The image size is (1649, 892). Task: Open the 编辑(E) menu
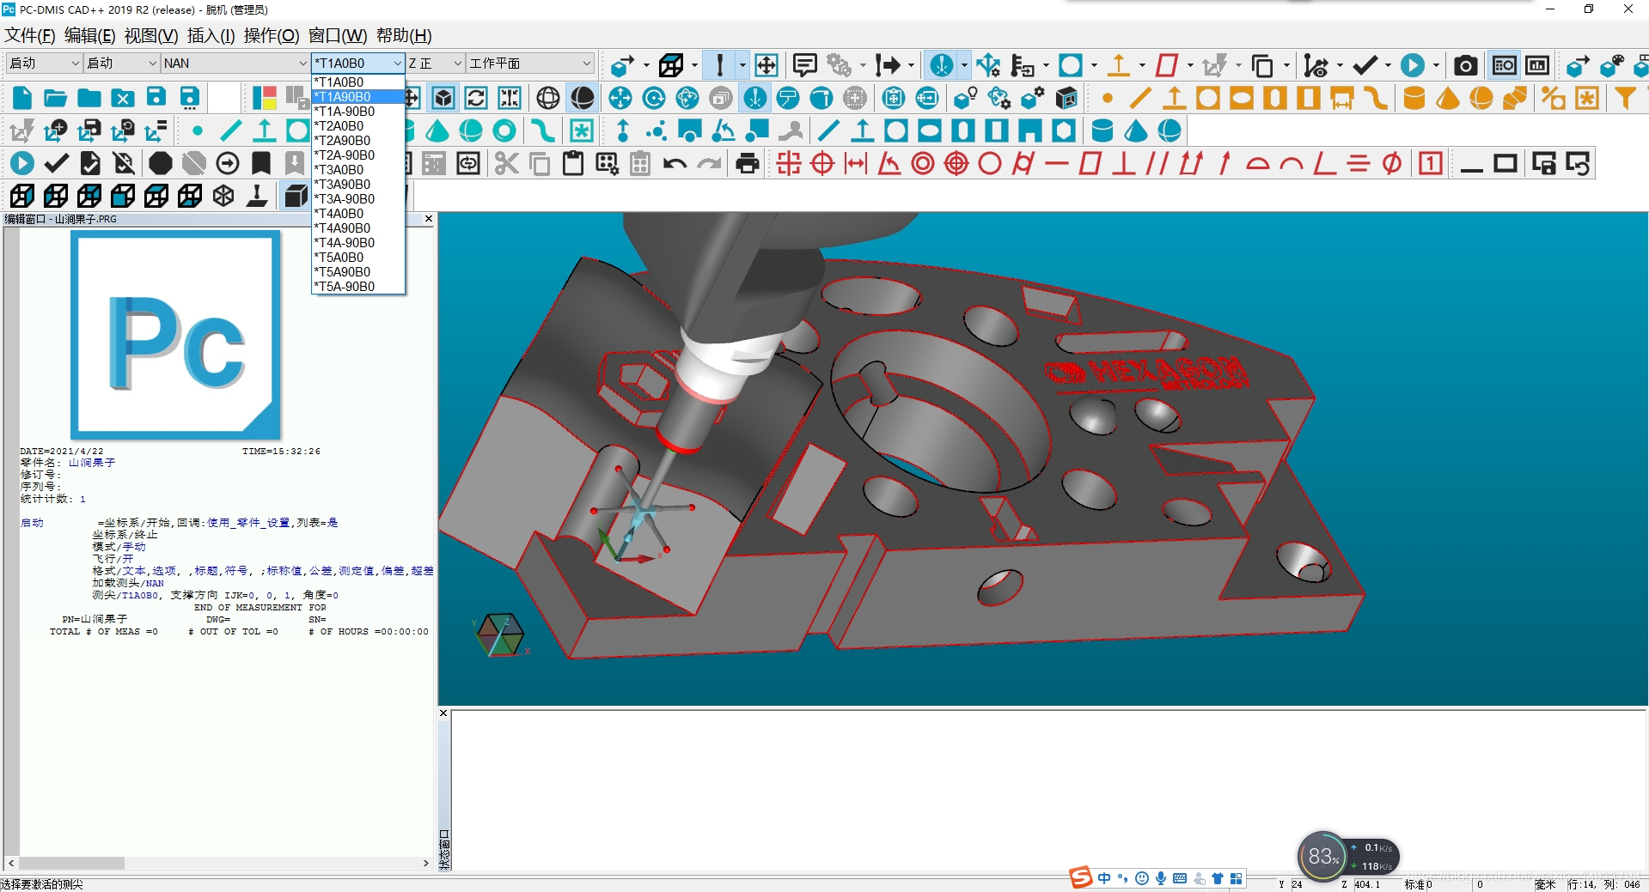click(x=89, y=35)
